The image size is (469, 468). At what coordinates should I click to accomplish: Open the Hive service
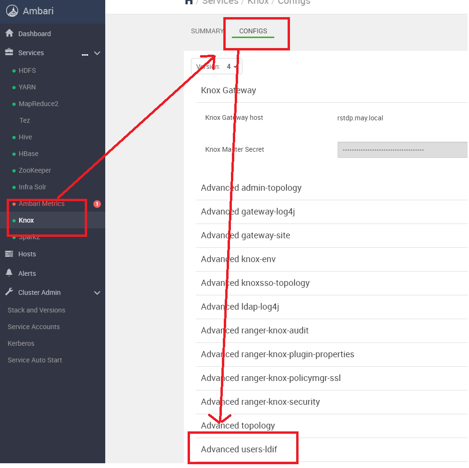(25, 137)
